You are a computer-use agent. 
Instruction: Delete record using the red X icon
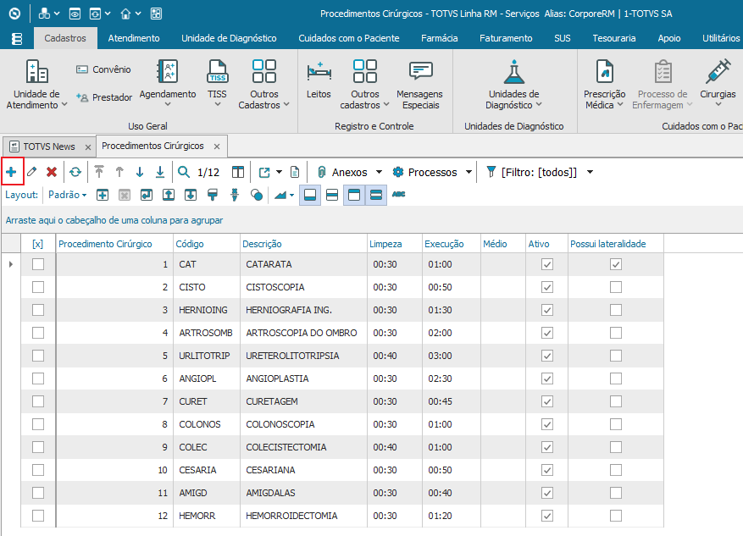[x=52, y=172]
